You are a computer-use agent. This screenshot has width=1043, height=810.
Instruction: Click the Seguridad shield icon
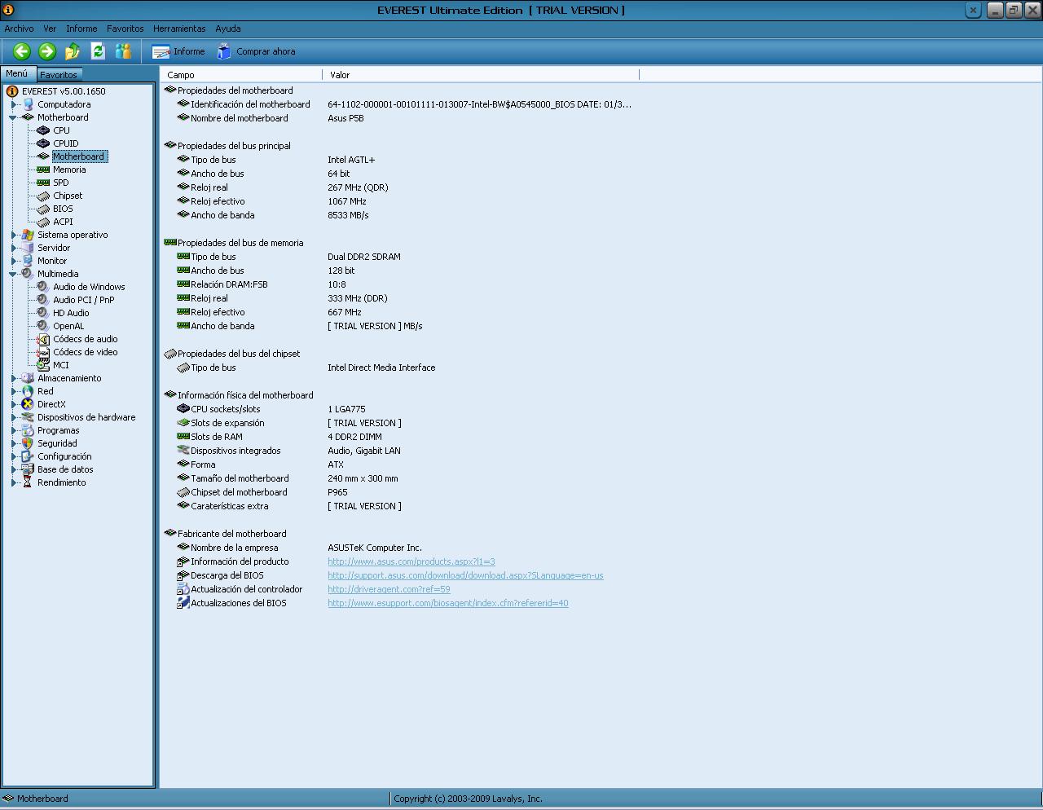28,443
